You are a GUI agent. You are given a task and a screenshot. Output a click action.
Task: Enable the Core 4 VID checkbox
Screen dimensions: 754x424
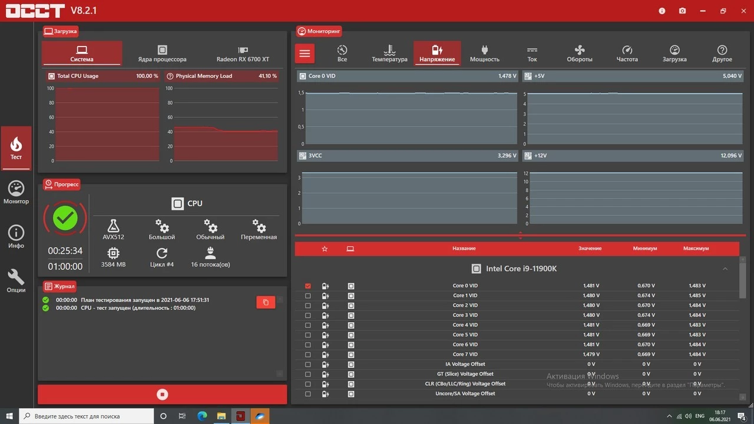(308, 325)
